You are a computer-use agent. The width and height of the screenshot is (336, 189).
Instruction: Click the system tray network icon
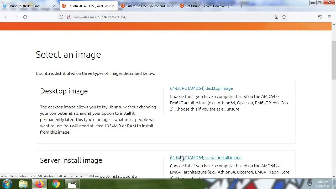click(x=309, y=184)
